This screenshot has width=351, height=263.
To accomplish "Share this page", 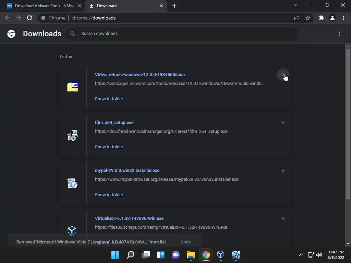I will (297, 18).
